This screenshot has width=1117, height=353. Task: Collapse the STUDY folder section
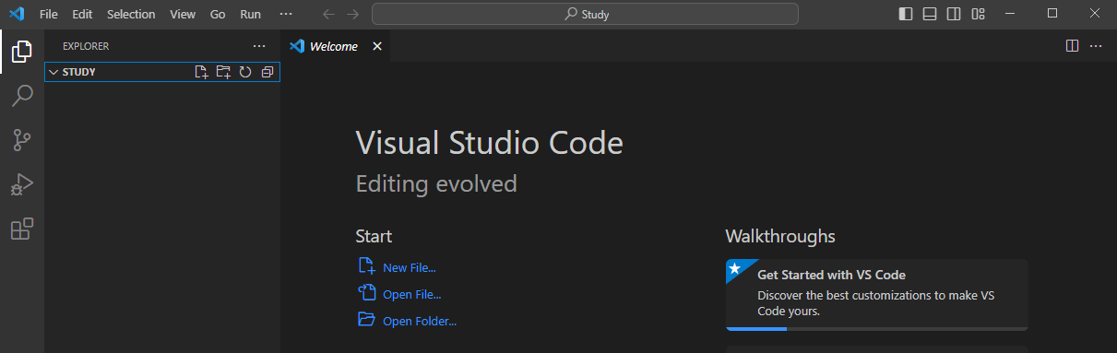click(x=53, y=72)
